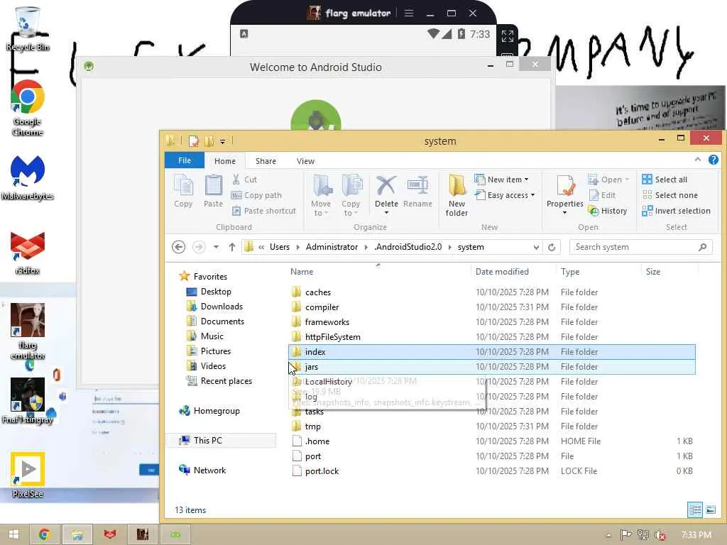Open the Properties icon in the ribbon
Image resolution: width=727 pixels, height=545 pixels.
564,195
